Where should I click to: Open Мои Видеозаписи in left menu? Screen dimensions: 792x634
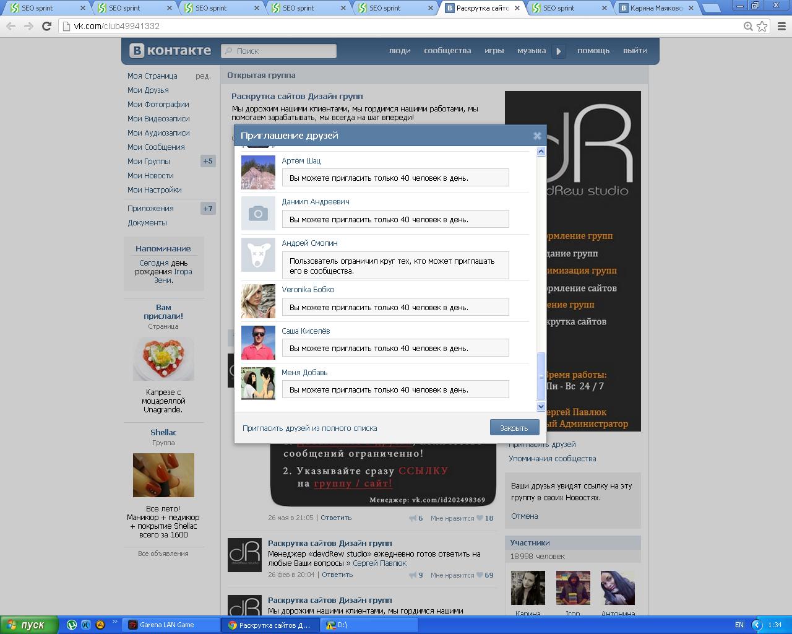coord(158,119)
